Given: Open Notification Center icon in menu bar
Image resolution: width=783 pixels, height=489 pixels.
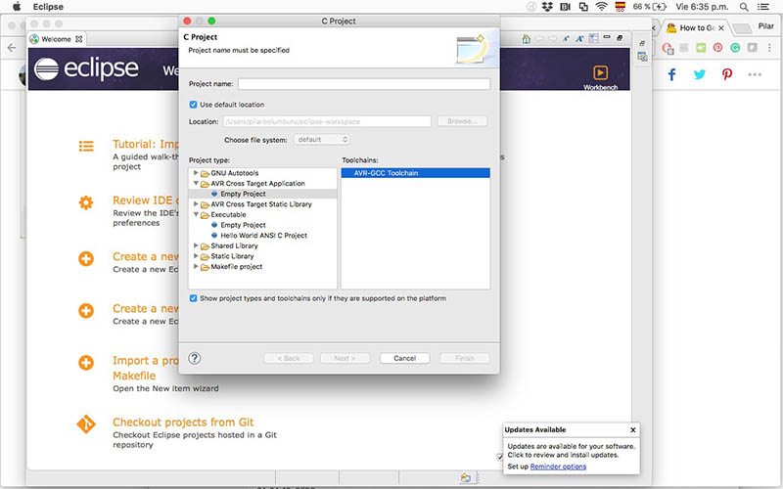Looking at the screenshot, I should 763,7.
